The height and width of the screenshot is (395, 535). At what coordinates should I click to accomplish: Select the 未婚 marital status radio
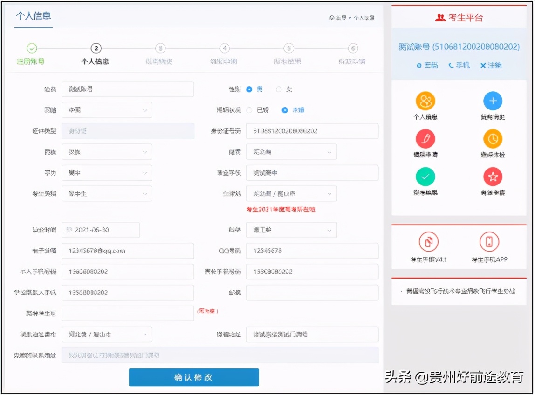point(284,110)
